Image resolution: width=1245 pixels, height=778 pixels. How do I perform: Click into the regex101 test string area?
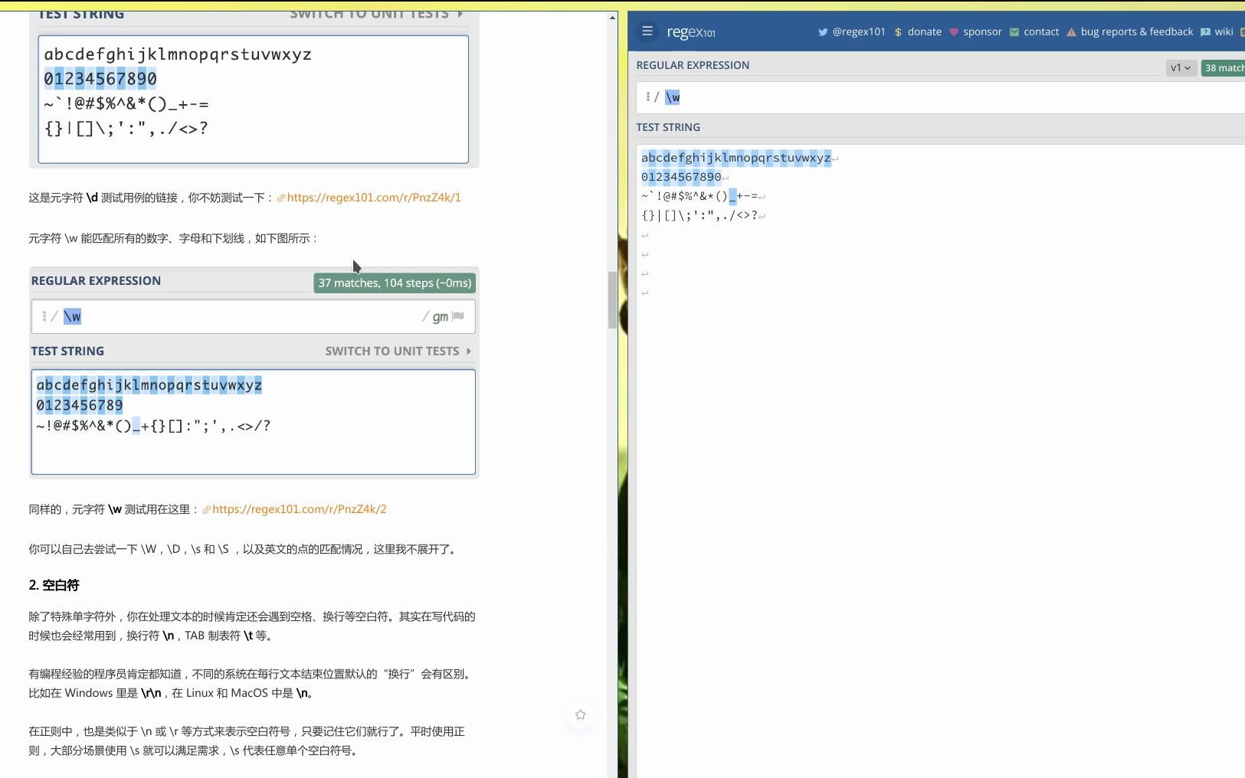pyautogui.click(x=941, y=459)
